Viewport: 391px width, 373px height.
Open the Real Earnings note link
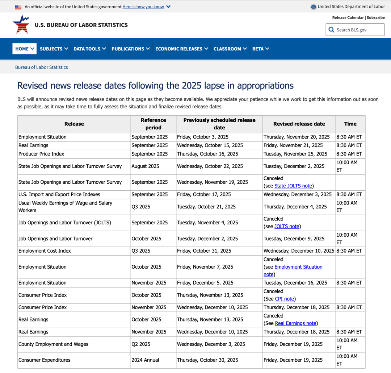[x=295, y=323]
